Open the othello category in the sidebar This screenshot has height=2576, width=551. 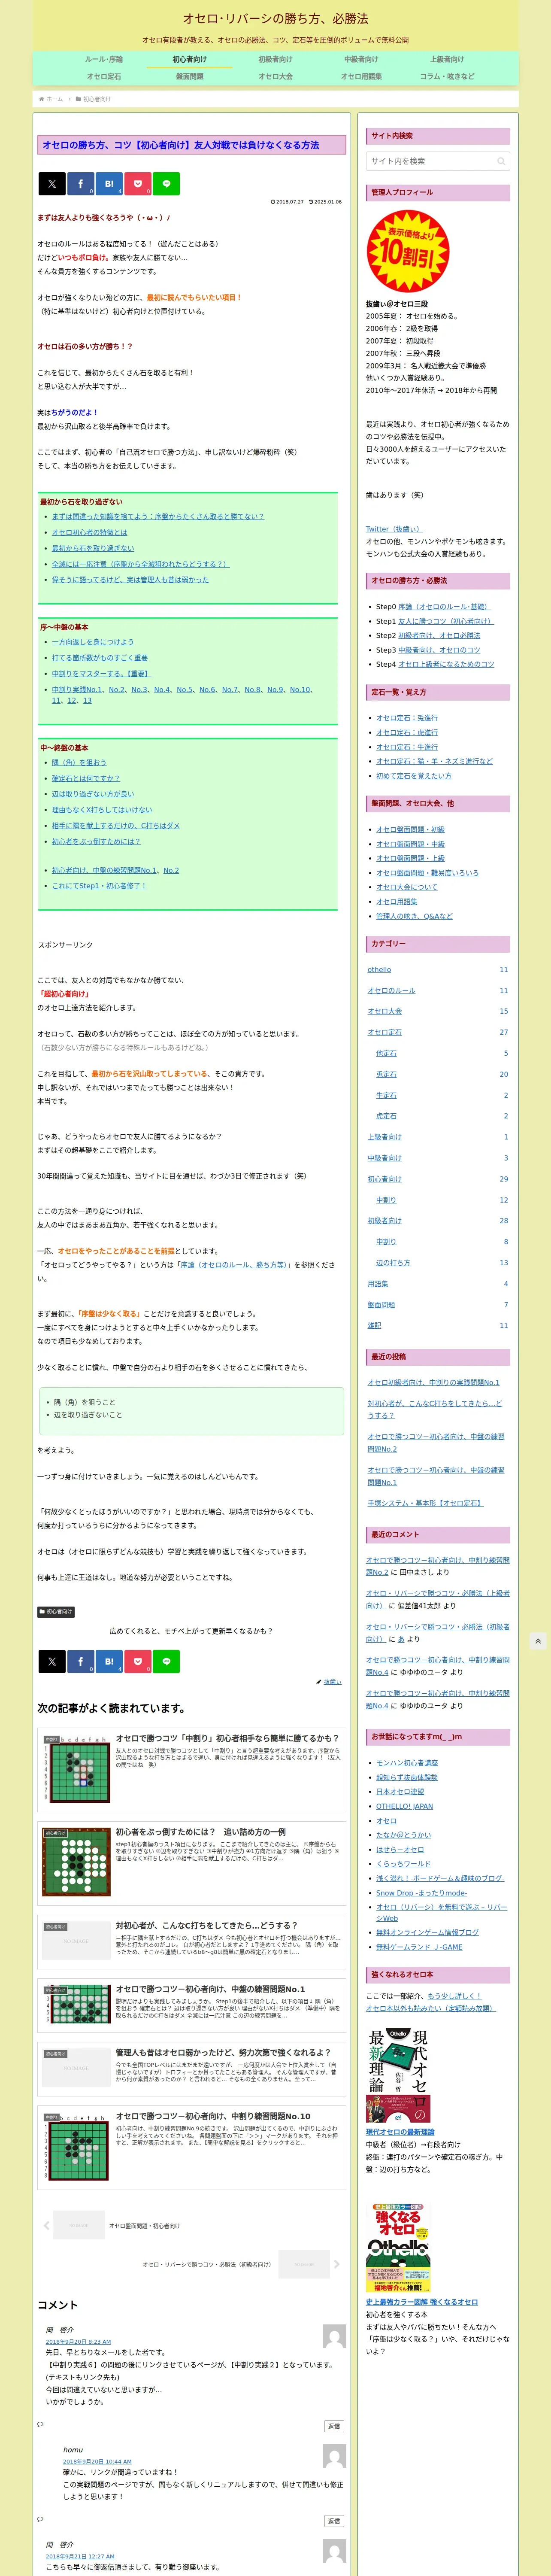(x=379, y=970)
